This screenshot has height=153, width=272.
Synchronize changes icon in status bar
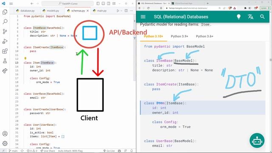pos(22,151)
